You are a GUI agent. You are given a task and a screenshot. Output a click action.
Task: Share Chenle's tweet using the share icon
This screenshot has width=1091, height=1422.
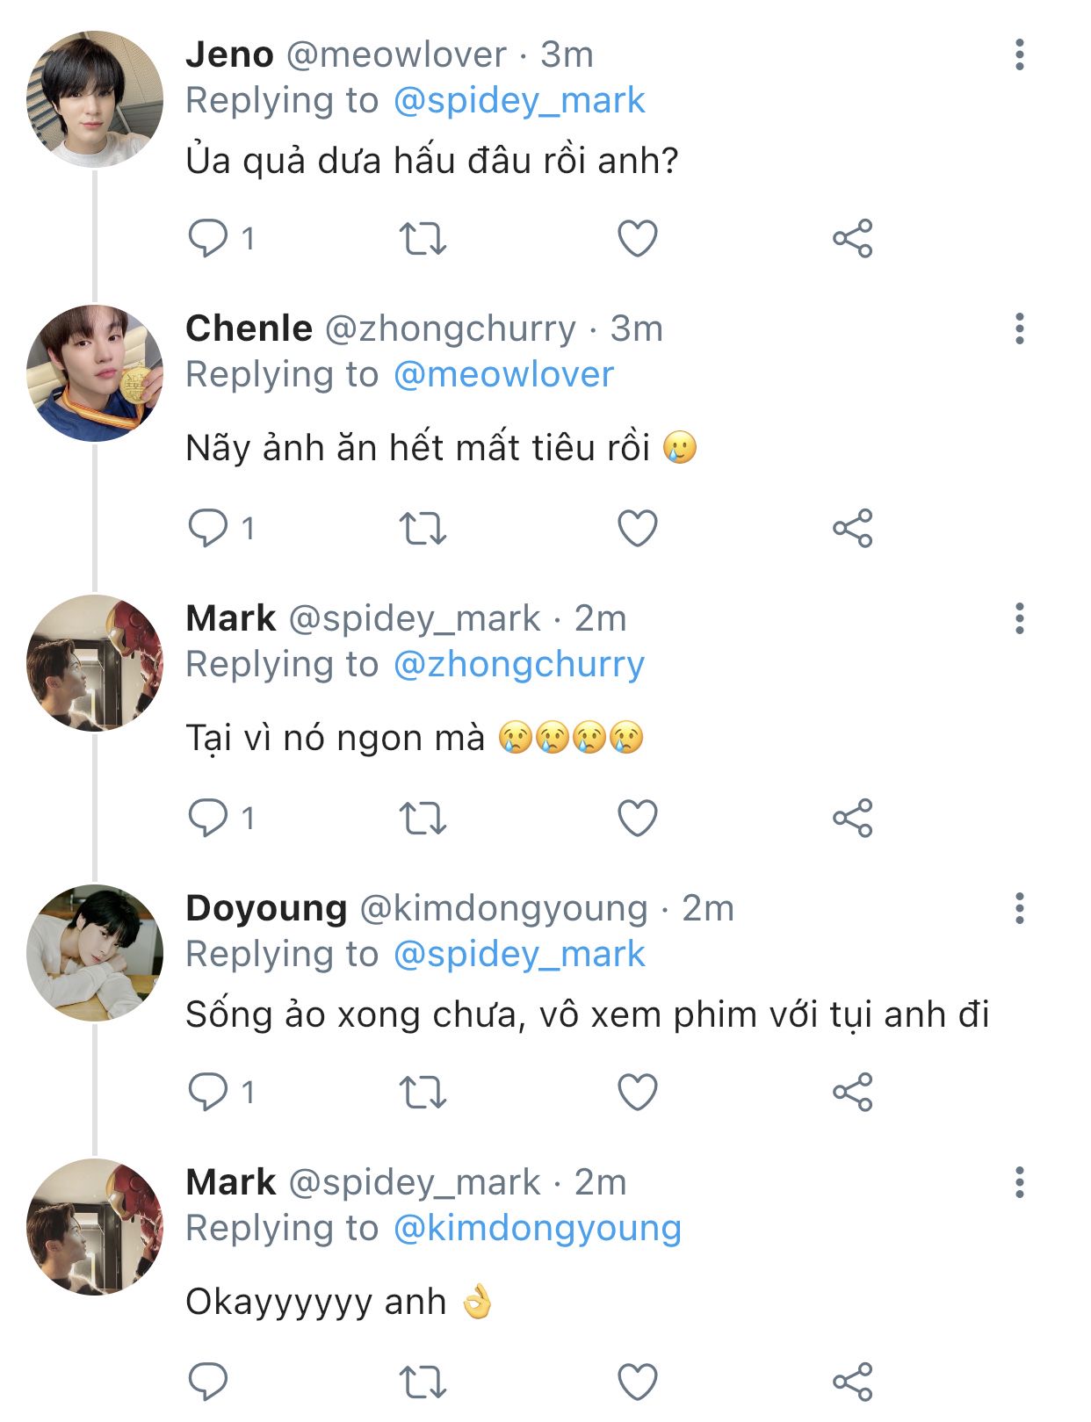[852, 529]
